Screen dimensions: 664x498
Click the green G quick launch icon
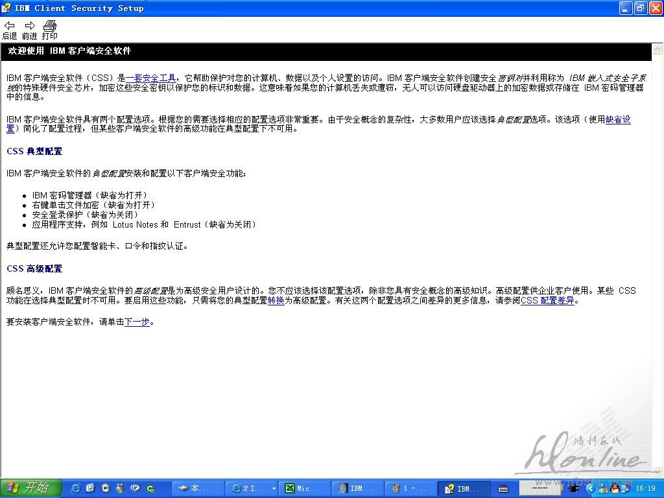[150, 488]
